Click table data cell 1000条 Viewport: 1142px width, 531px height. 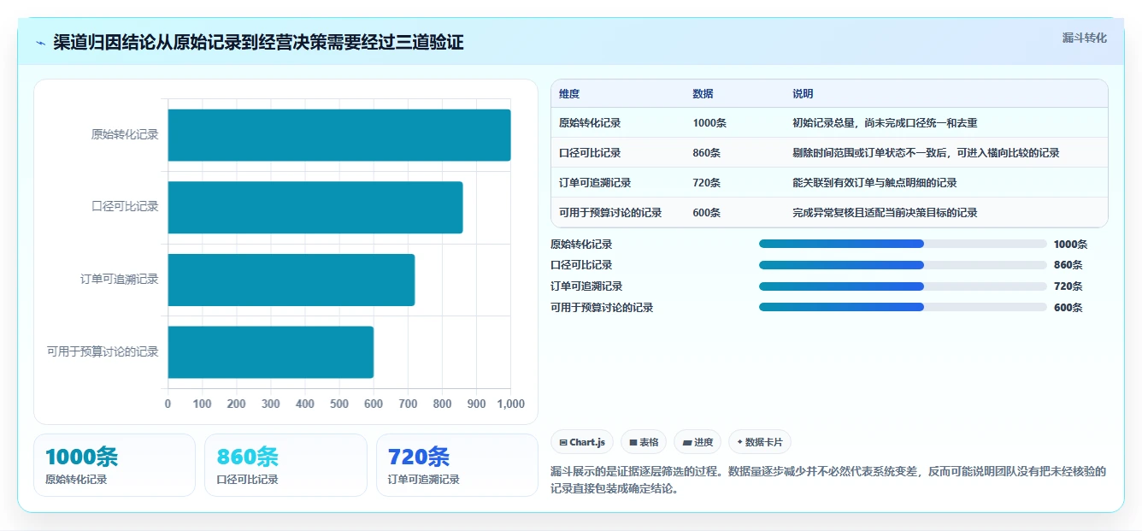coord(709,123)
